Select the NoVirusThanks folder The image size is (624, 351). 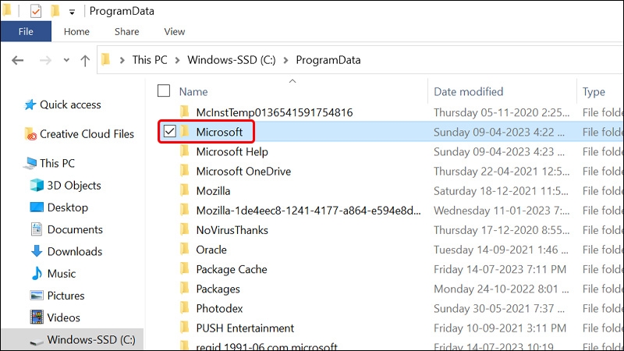pyautogui.click(x=232, y=230)
